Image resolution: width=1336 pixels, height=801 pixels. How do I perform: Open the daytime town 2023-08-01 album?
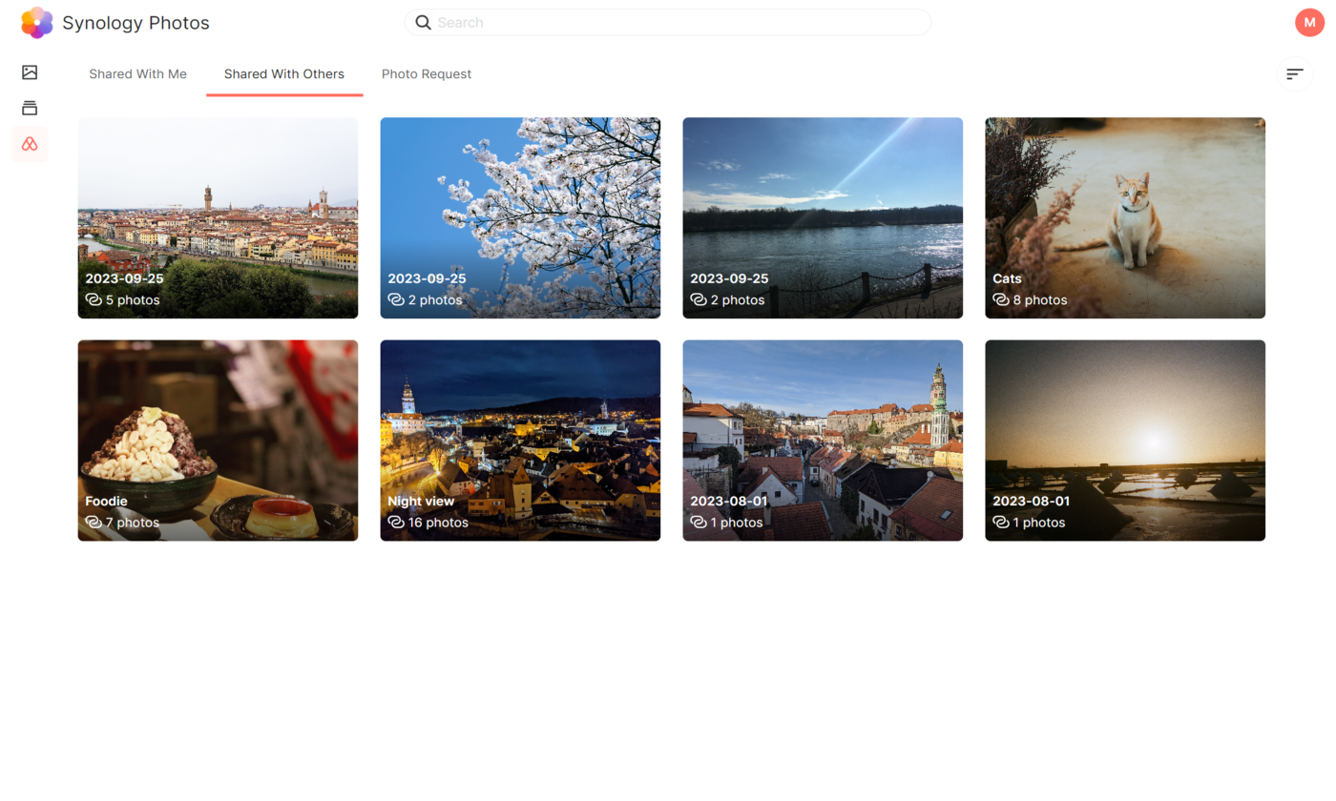click(x=823, y=441)
